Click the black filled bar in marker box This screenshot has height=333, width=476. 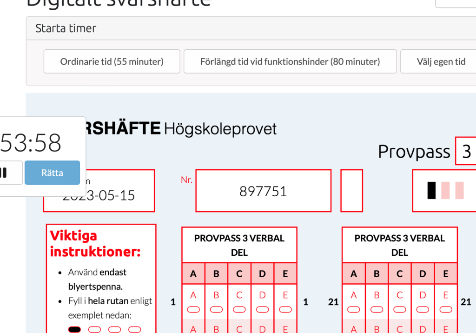(431, 191)
